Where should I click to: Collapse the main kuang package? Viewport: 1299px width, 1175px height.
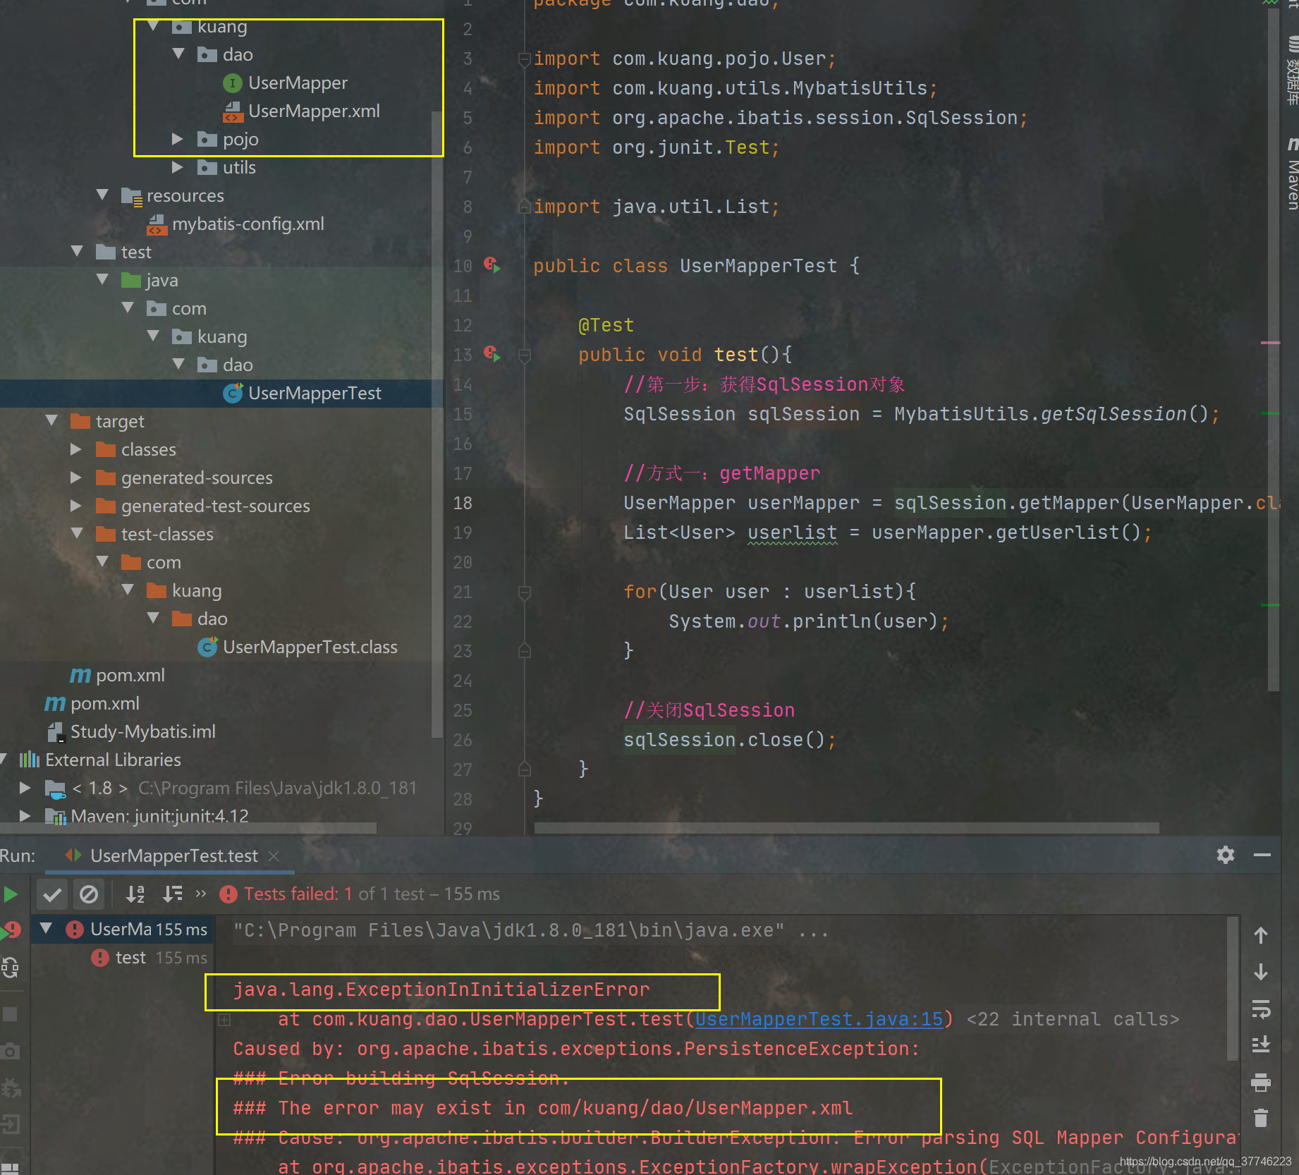tap(153, 26)
